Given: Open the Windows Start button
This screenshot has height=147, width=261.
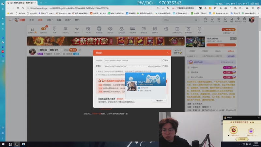Looking at the screenshot, I should click(x=3, y=144).
